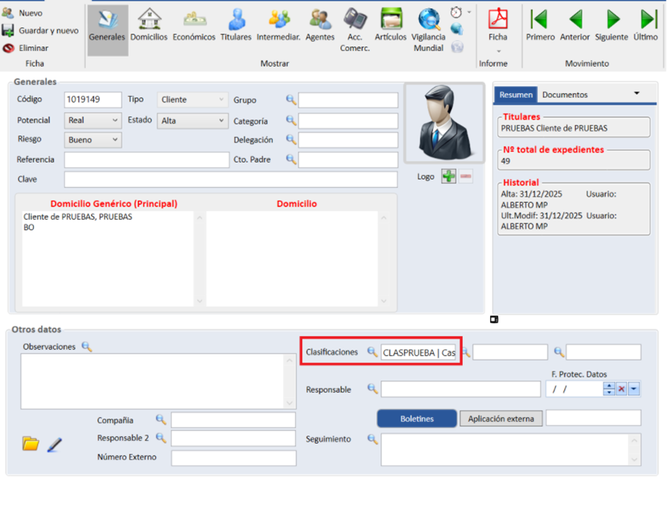Switch to the Documentos tab
671x524 pixels.
click(564, 95)
